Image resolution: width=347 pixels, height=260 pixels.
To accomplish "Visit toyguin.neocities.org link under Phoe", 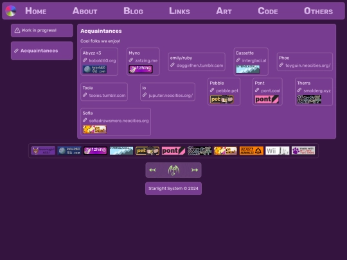I will (308, 65).
